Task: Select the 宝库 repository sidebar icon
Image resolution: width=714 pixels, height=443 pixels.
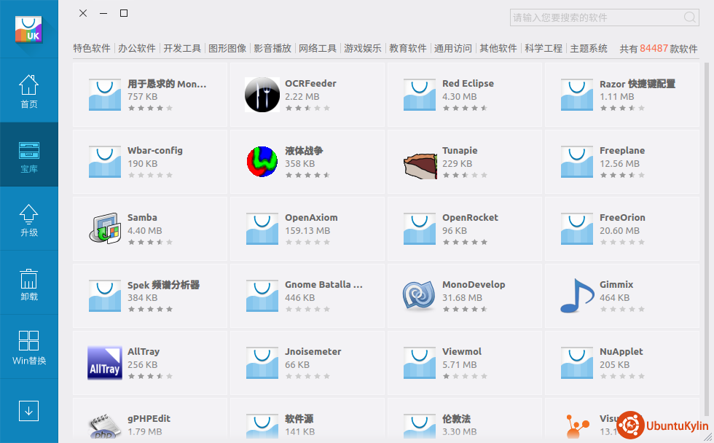Action: coord(28,157)
